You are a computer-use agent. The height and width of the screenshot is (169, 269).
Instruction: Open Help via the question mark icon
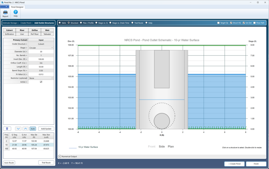[x=15, y=12]
